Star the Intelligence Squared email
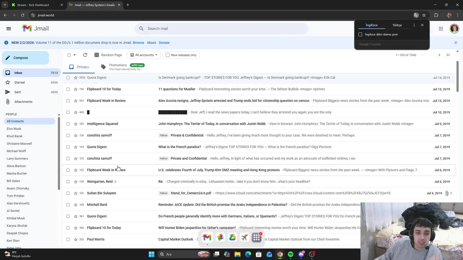The image size is (463, 260). (x=76, y=124)
